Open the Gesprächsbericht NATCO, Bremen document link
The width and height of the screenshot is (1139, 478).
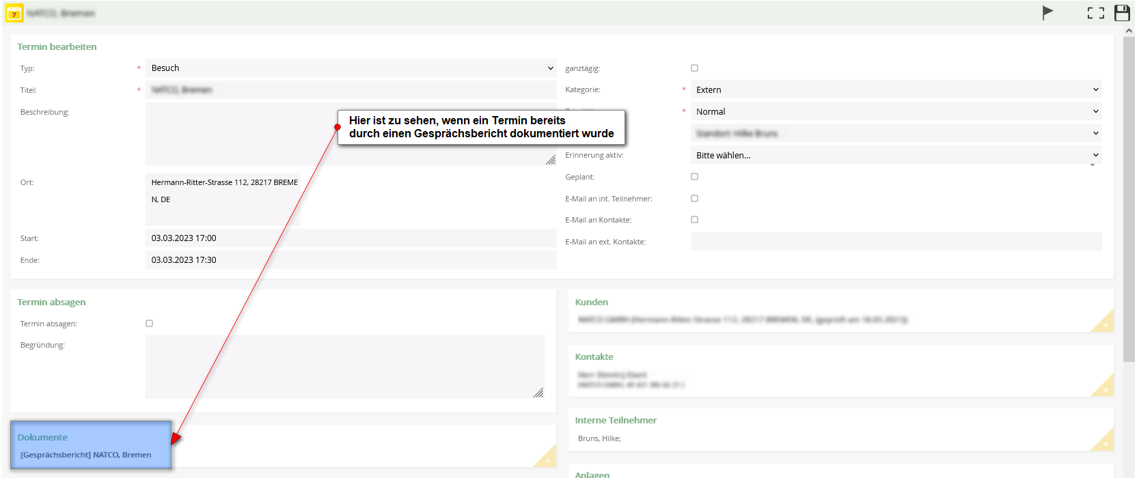pos(86,455)
